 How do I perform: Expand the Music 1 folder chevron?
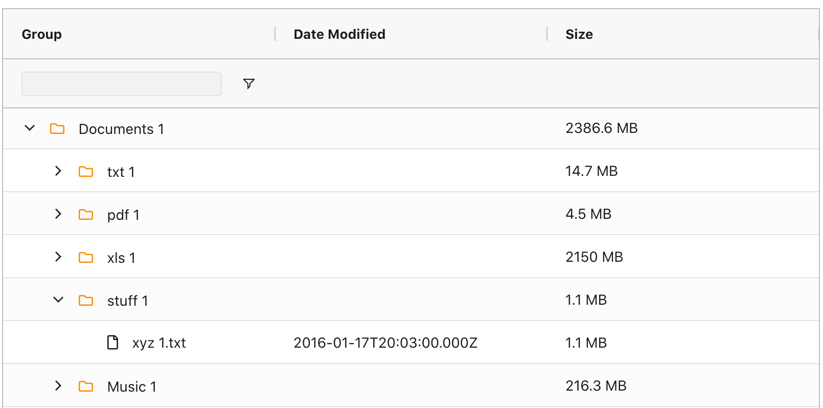click(58, 386)
